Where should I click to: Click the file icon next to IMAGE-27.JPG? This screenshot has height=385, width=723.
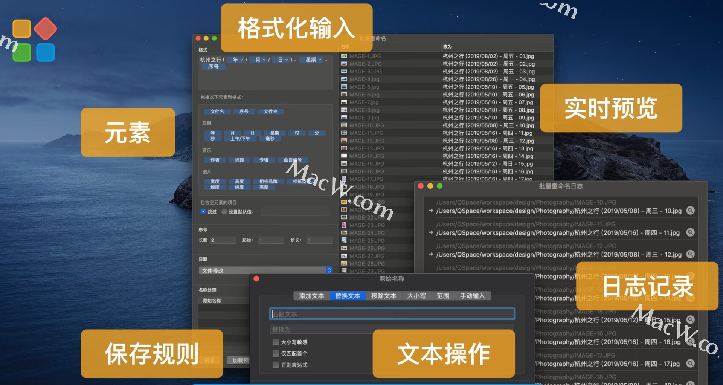coord(344,256)
